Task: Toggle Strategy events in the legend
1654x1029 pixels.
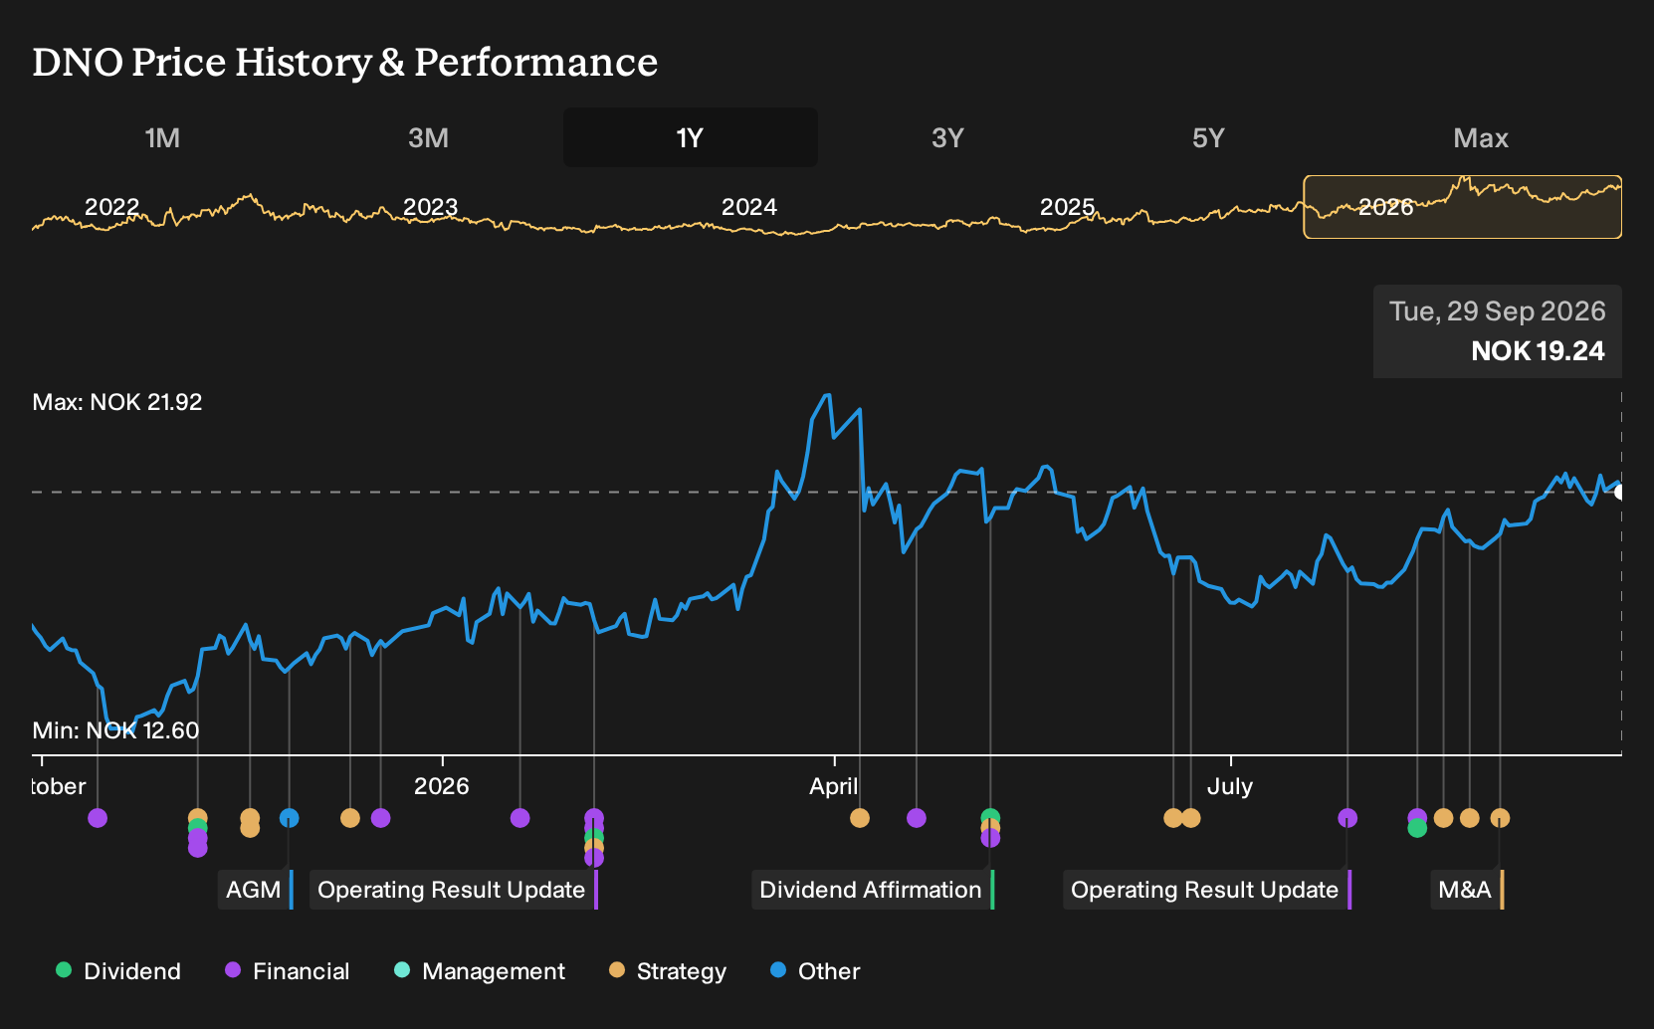Action: point(668,971)
